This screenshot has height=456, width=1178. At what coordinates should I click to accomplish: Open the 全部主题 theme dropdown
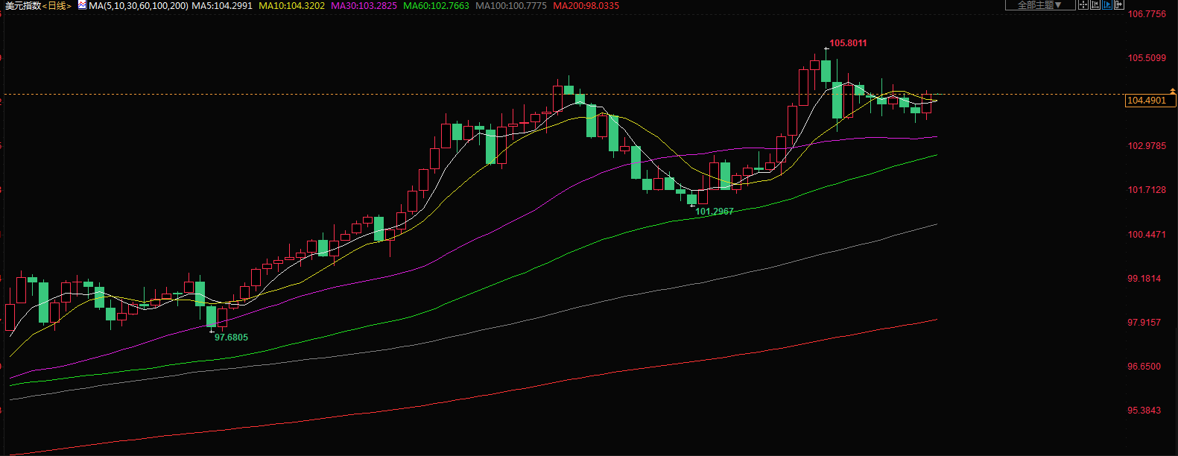(1040, 4)
